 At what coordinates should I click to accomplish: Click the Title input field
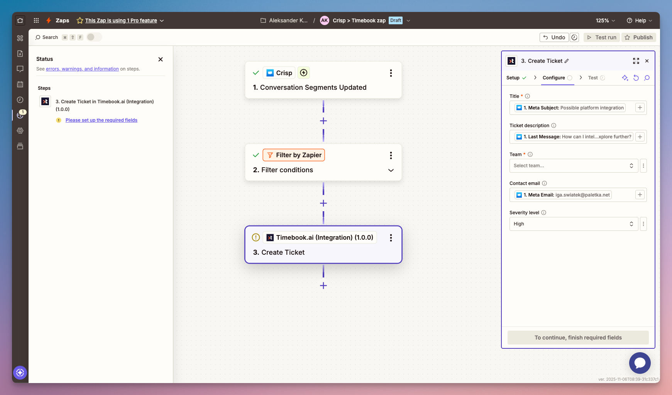tap(573, 108)
